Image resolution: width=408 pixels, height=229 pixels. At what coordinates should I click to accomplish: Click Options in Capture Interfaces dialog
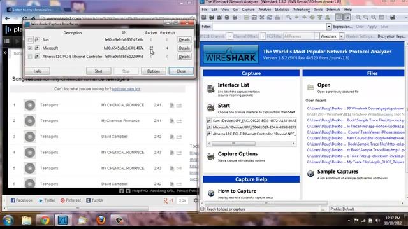point(154,71)
